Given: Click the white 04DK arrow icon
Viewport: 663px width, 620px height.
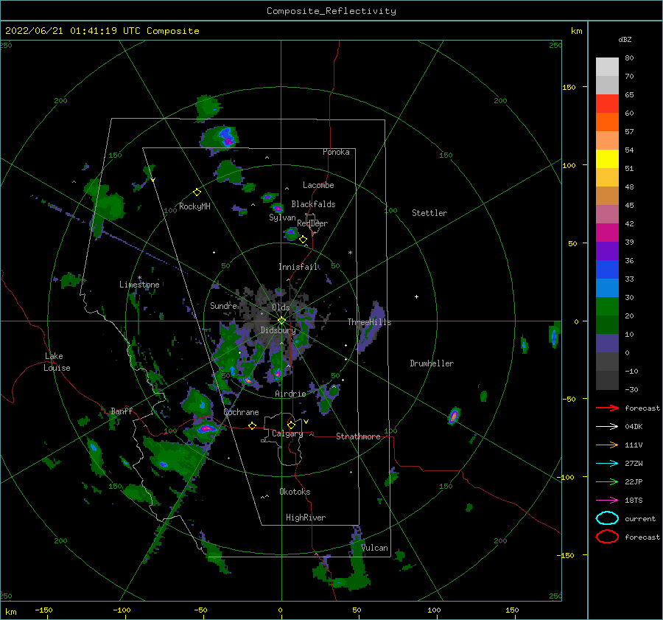Looking at the screenshot, I should [607, 426].
